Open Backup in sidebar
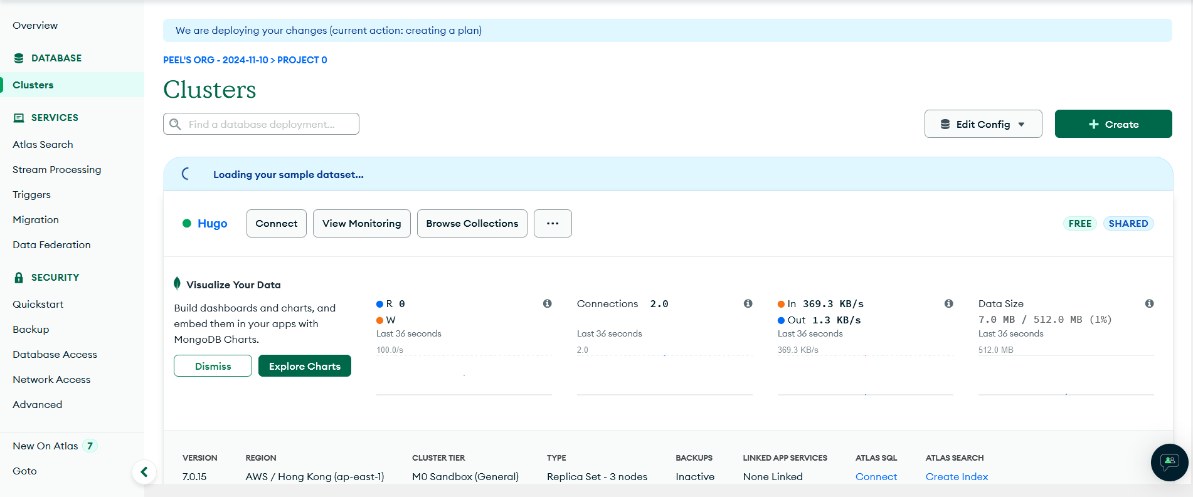 point(31,329)
